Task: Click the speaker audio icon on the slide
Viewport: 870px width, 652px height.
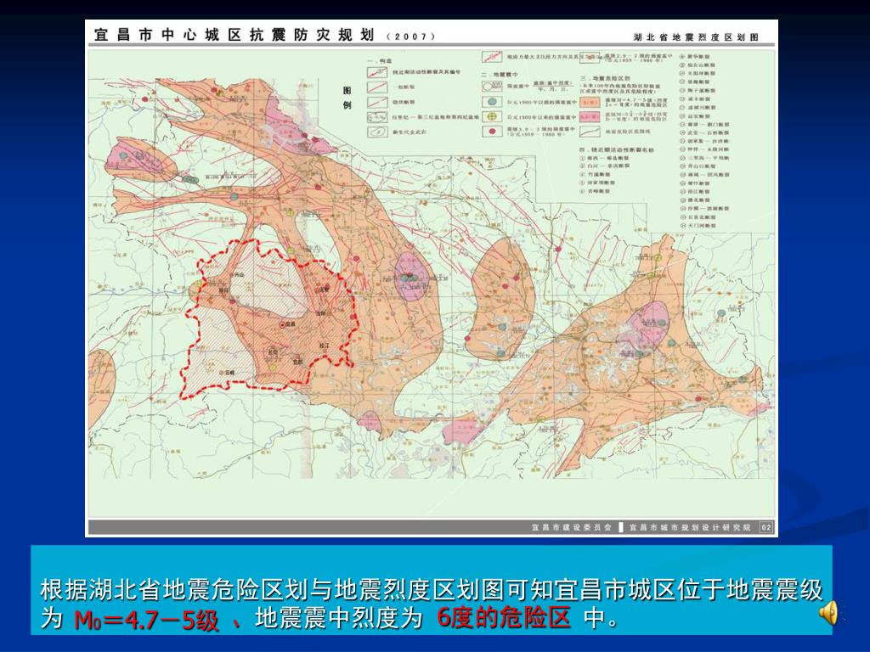Action: [x=828, y=613]
